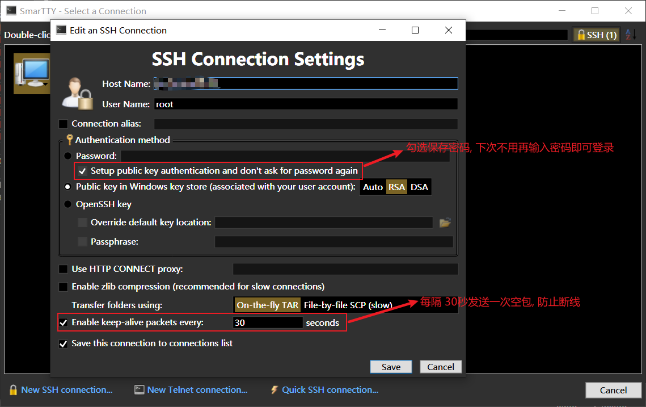Click the Host Name input field

pyautogui.click(x=306, y=83)
